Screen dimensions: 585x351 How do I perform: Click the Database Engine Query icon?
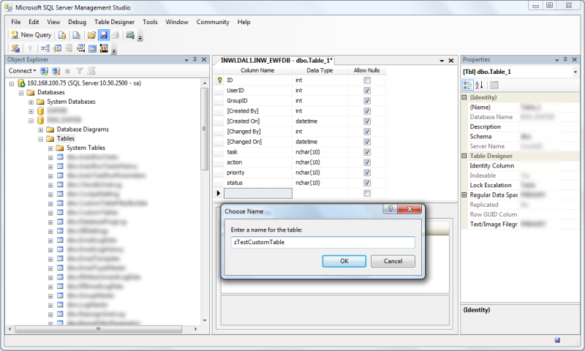tap(62, 35)
